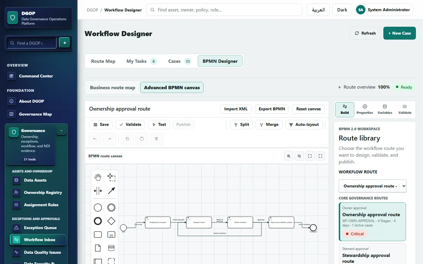Zoom out on the BPMN canvas

pyautogui.click(x=299, y=156)
